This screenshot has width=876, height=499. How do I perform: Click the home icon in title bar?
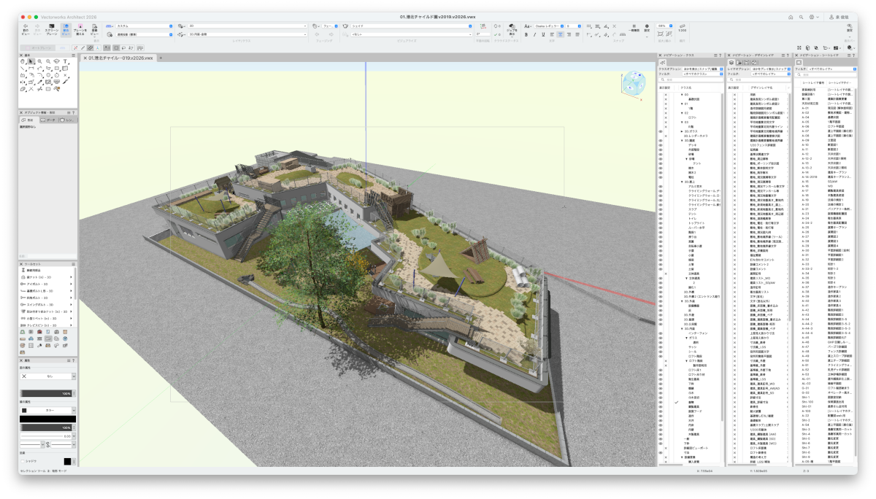coord(791,16)
